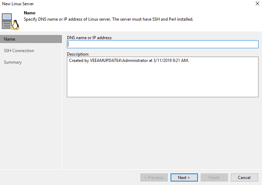This screenshot has width=262, height=185.
Task: Select the Name wizard step
Action: point(31,39)
